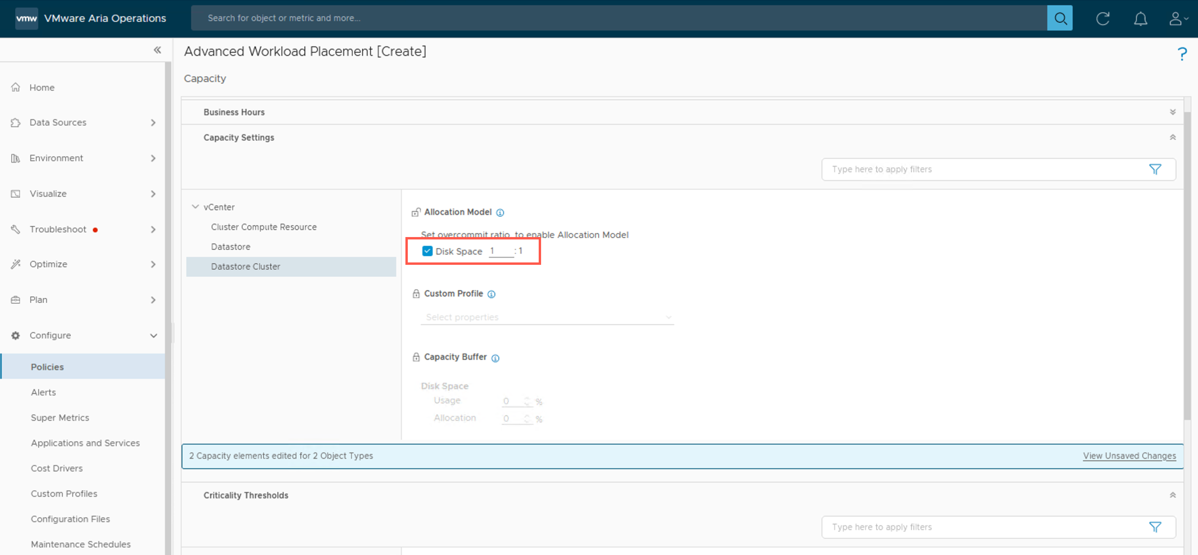Click the Capacity Buffer lock icon
1198x555 pixels.
click(x=416, y=357)
